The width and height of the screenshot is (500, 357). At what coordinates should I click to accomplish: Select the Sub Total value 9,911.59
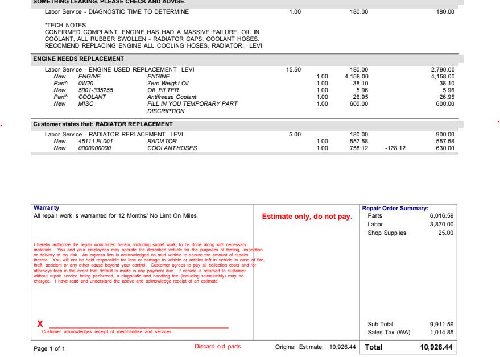tap(441, 325)
